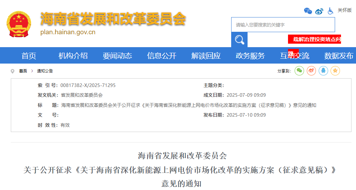
Task: Click the breadcrumb location pin icon
Action: 13,71
